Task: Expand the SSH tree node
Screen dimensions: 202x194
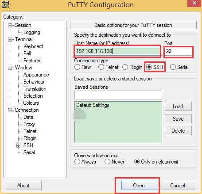Action: tap(18, 145)
